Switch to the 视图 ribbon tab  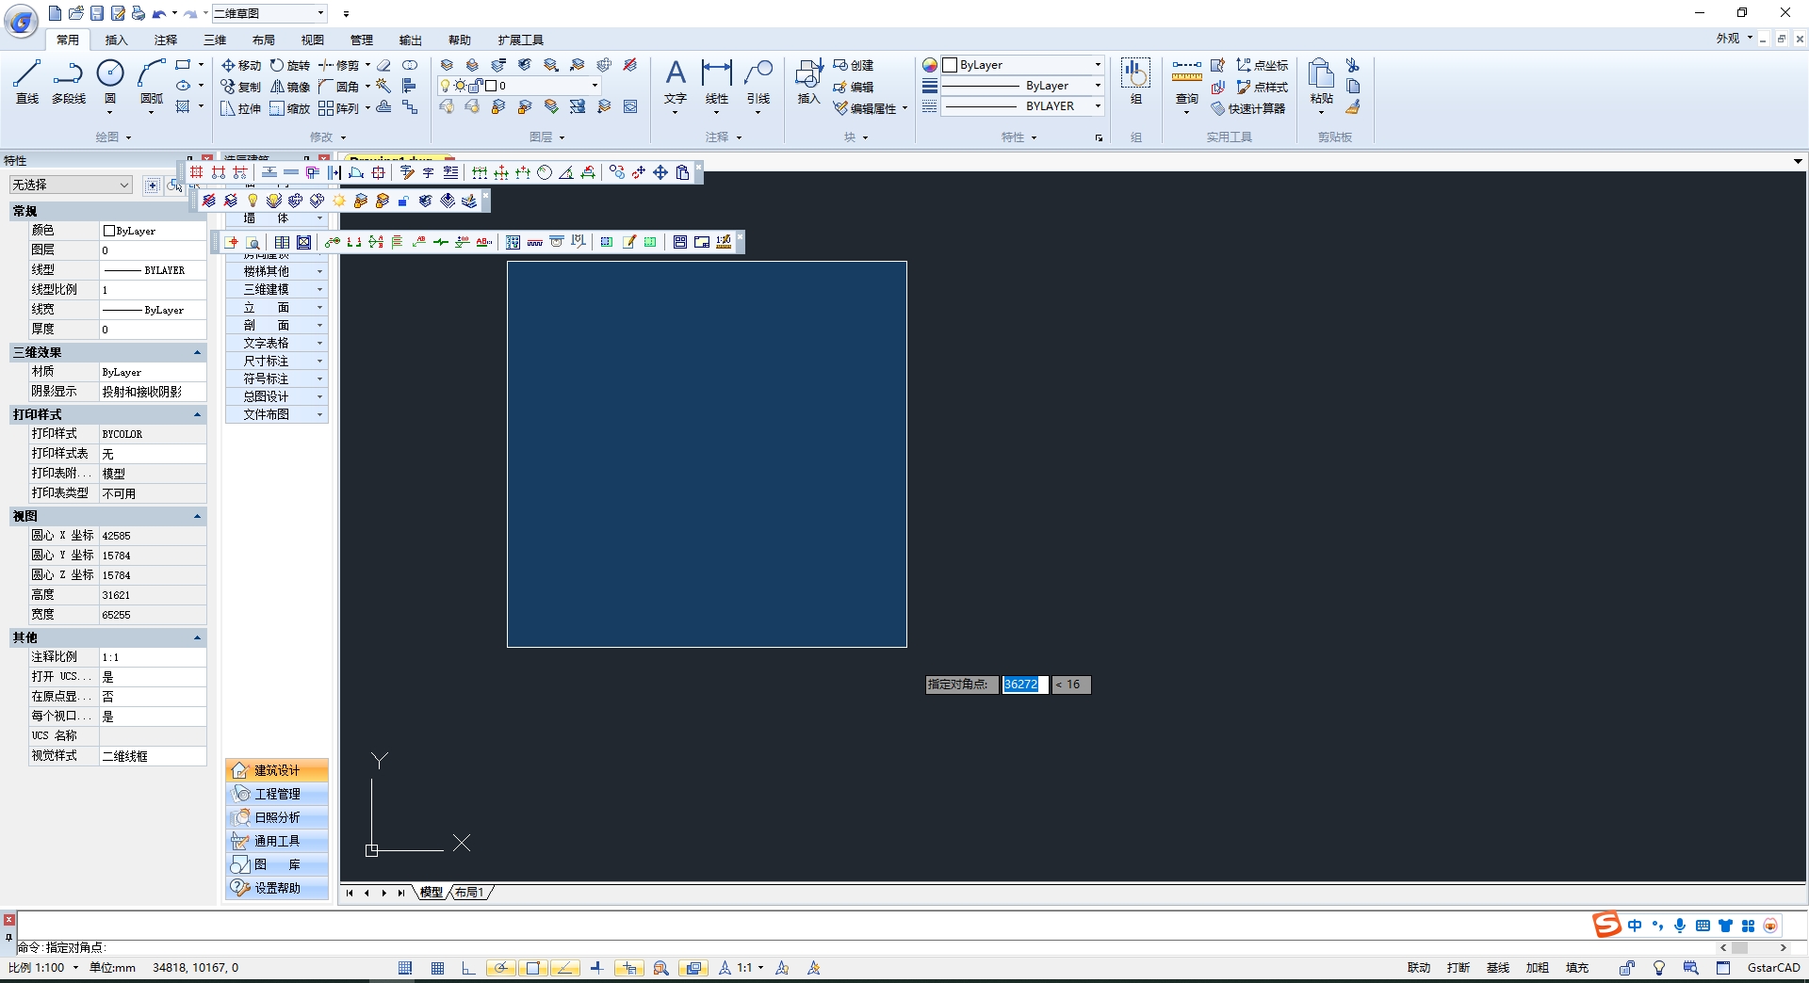point(312,40)
